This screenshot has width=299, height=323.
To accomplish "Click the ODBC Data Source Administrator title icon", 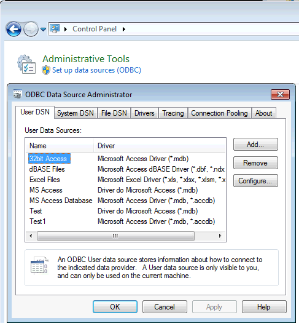I will 17,94.
